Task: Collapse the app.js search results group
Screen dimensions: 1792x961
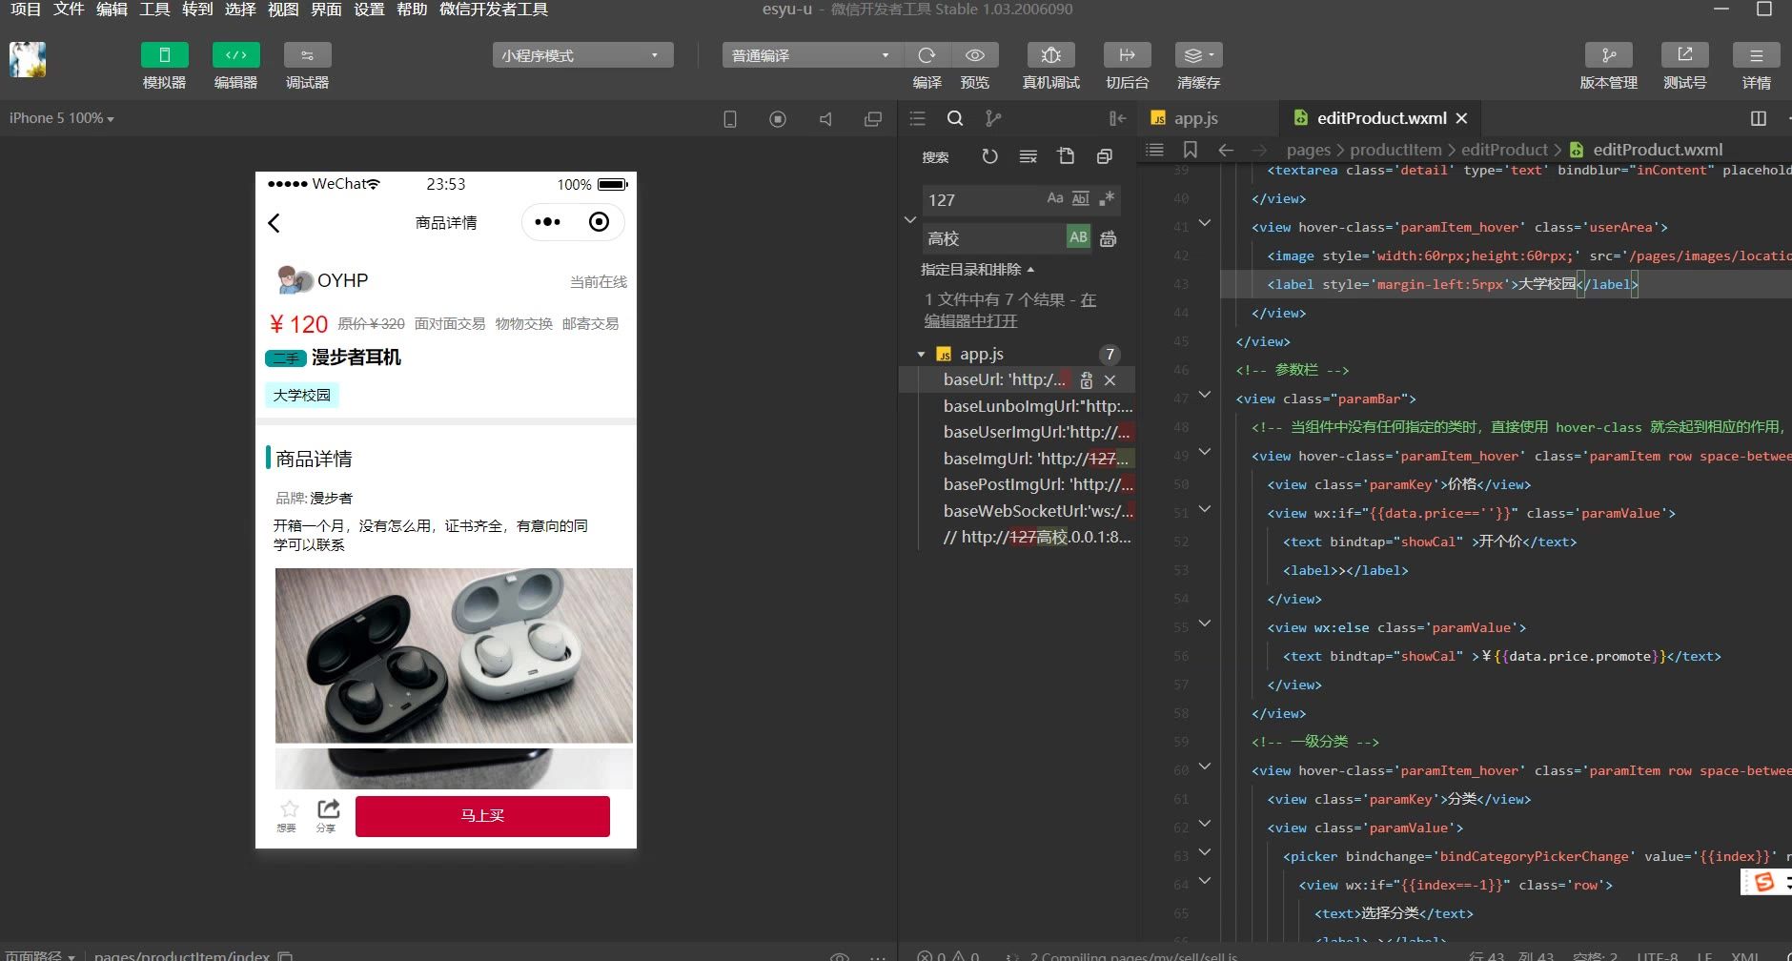Action: (921, 355)
